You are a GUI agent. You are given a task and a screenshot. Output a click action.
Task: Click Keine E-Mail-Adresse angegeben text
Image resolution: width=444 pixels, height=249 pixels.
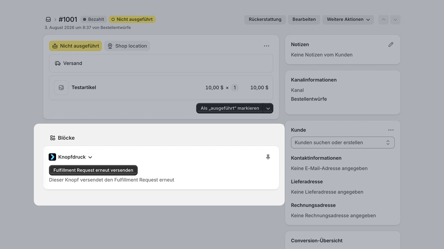click(x=329, y=168)
